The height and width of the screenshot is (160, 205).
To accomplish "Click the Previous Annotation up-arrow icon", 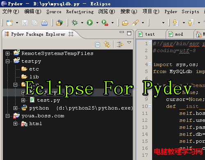I will point(191,23).
